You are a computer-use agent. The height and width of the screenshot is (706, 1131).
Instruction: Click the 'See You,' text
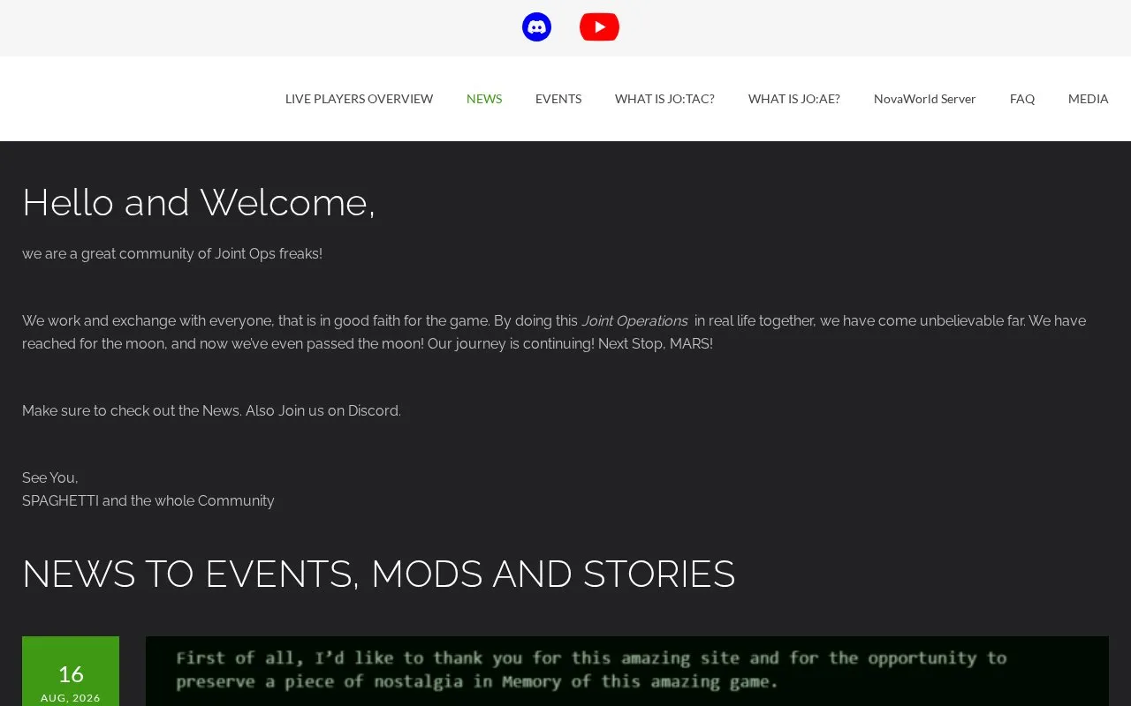click(x=50, y=478)
